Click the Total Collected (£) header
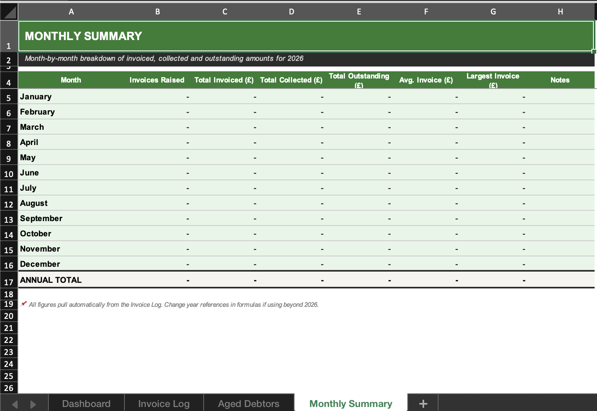The height and width of the screenshot is (411, 597). (x=291, y=80)
